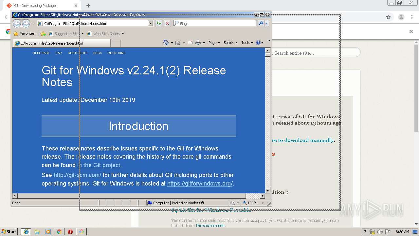Show hidden system tray icons arrow
Image resolution: width=419 pixels, height=236 pixels.
(x=365, y=231)
